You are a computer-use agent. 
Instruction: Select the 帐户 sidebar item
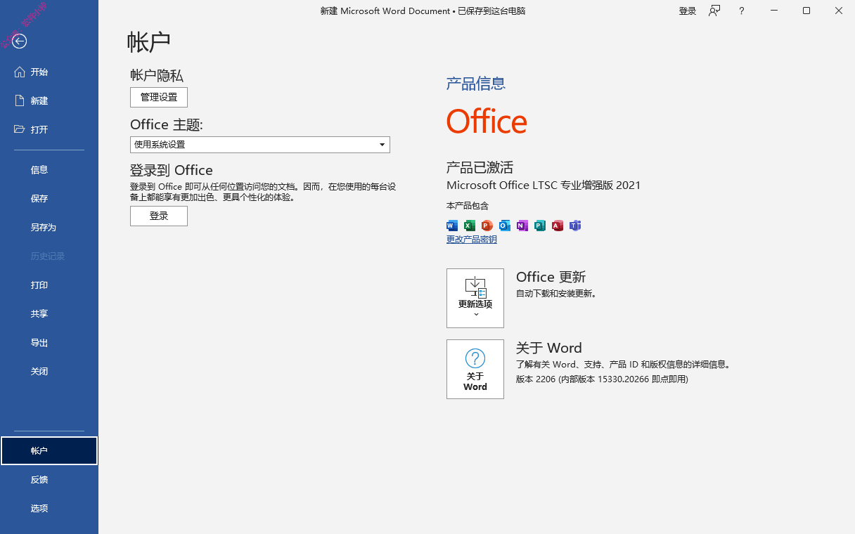tap(49, 450)
